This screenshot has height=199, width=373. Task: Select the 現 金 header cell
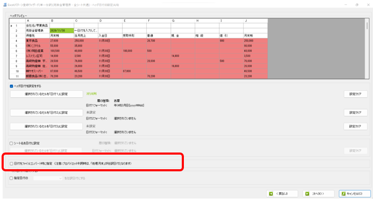pos(183,36)
